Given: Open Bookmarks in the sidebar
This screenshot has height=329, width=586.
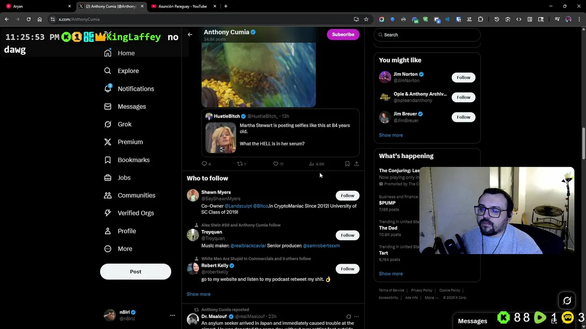Looking at the screenshot, I should [127, 160].
